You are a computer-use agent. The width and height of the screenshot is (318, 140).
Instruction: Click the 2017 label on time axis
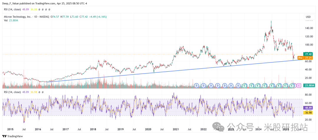click(x=65, y=129)
